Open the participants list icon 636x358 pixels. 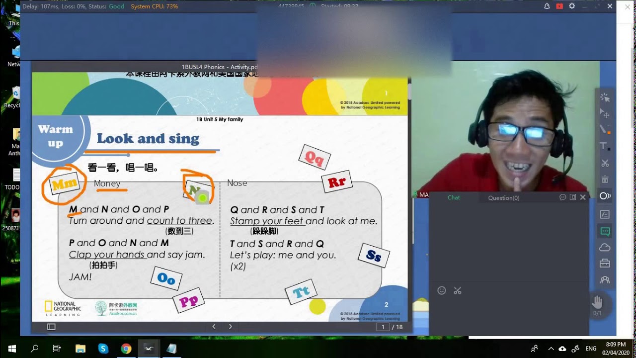605,280
